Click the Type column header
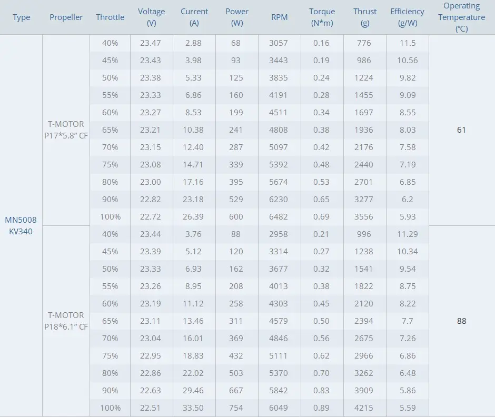Image resolution: width=495 pixels, height=417 pixels. 21,17
